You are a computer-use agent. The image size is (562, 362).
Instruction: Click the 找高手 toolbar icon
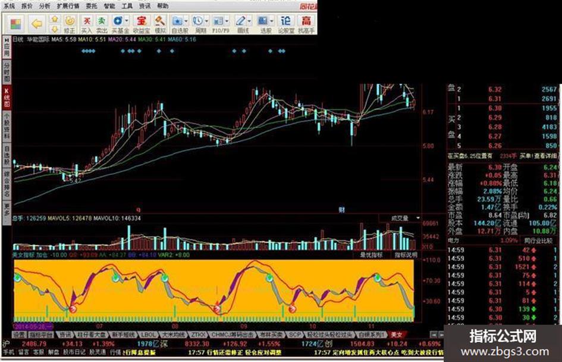[x=306, y=24]
